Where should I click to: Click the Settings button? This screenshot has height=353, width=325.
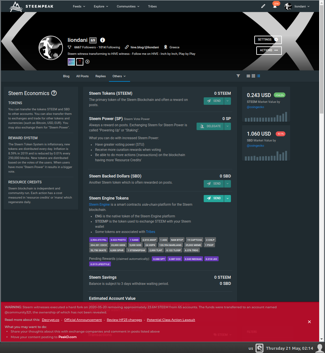(x=268, y=40)
